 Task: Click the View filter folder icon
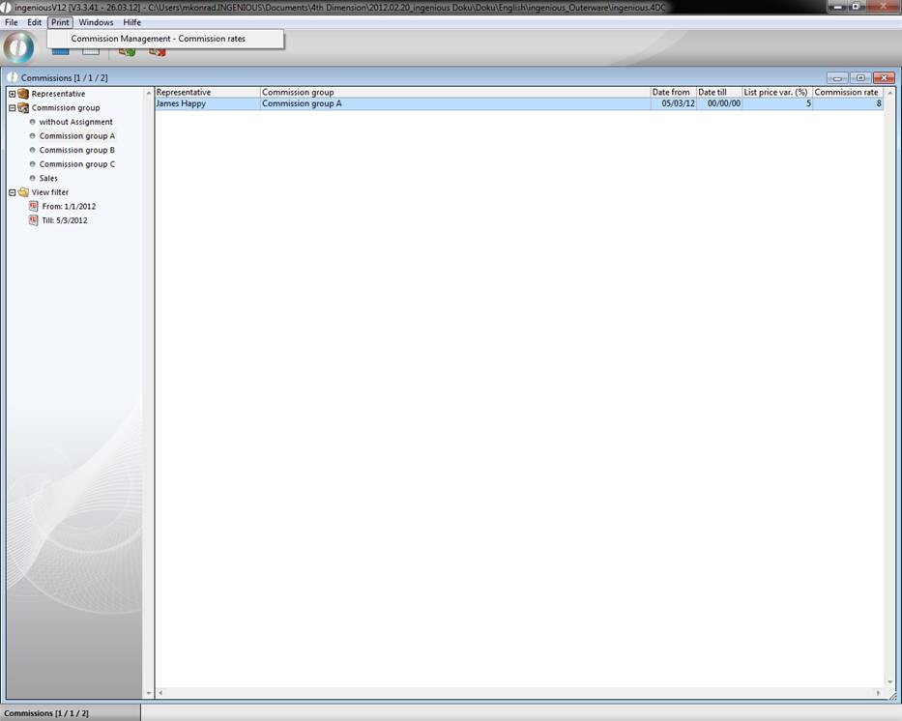[23, 192]
